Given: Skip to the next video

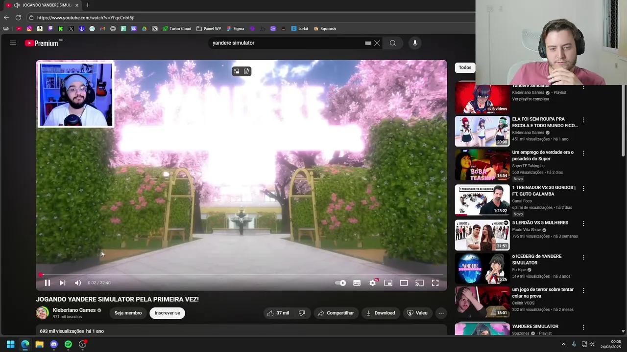Looking at the screenshot, I should click(x=63, y=283).
